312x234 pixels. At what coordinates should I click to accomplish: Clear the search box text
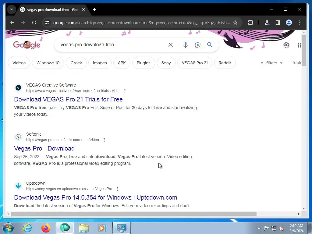pyautogui.click(x=171, y=45)
